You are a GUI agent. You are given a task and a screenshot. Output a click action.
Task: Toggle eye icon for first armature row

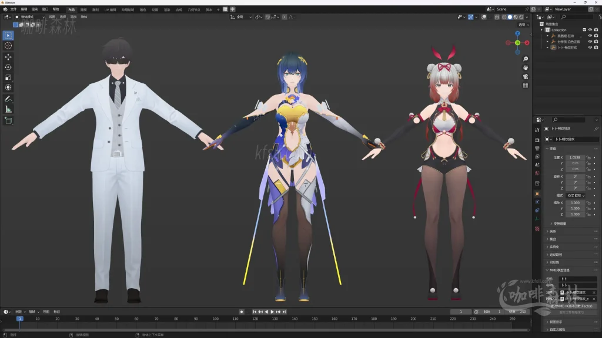click(x=590, y=36)
